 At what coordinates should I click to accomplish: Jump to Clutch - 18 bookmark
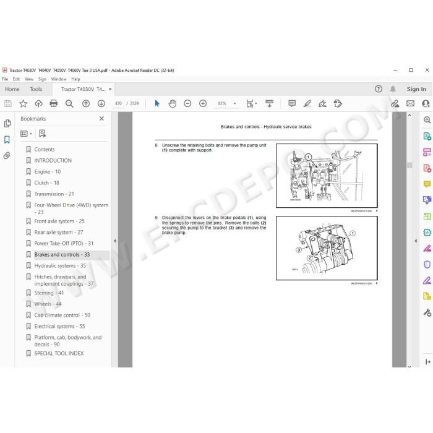coord(46,183)
